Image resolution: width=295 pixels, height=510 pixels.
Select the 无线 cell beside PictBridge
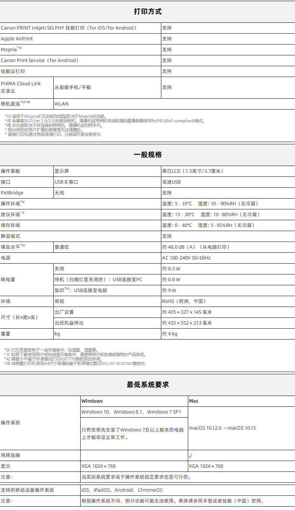tap(59, 193)
